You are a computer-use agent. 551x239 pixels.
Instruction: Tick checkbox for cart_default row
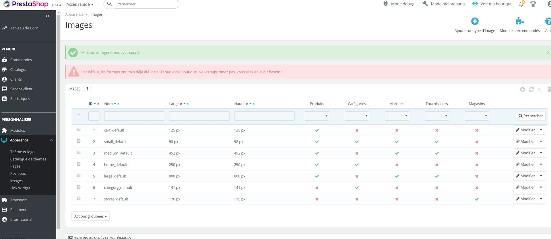pyautogui.click(x=79, y=130)
